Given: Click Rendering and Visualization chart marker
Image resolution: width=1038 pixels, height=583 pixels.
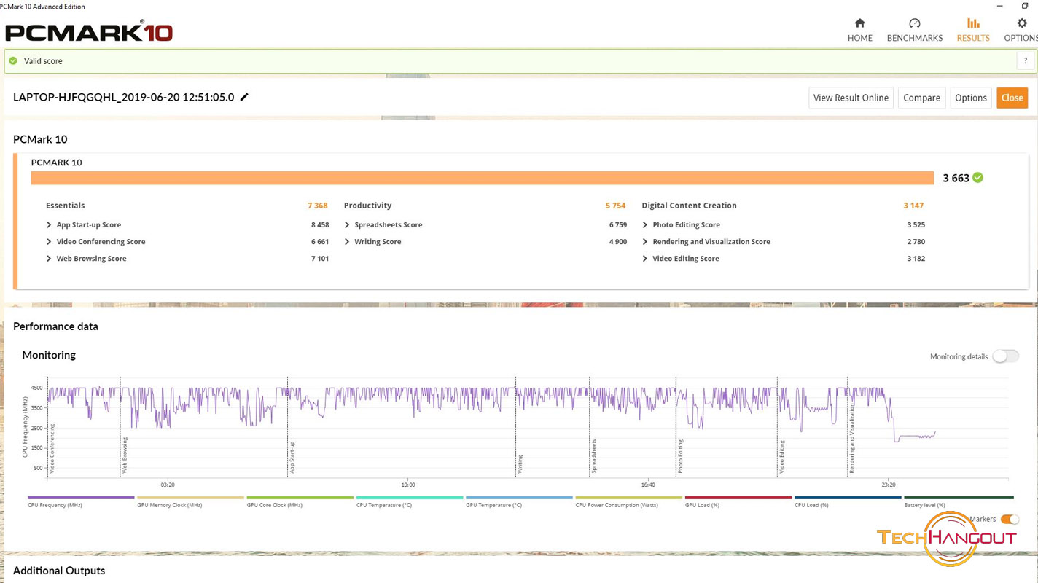Looking at the screenshot, I should (851, 438).
